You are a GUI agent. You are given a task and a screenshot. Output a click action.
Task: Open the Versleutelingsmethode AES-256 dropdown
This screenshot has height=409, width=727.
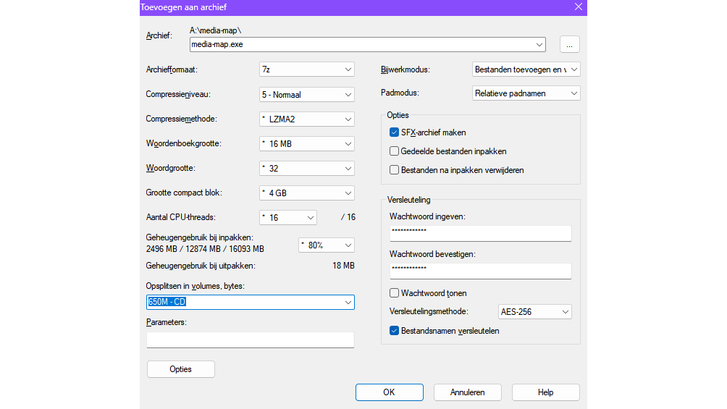click(x=535, y=312)
